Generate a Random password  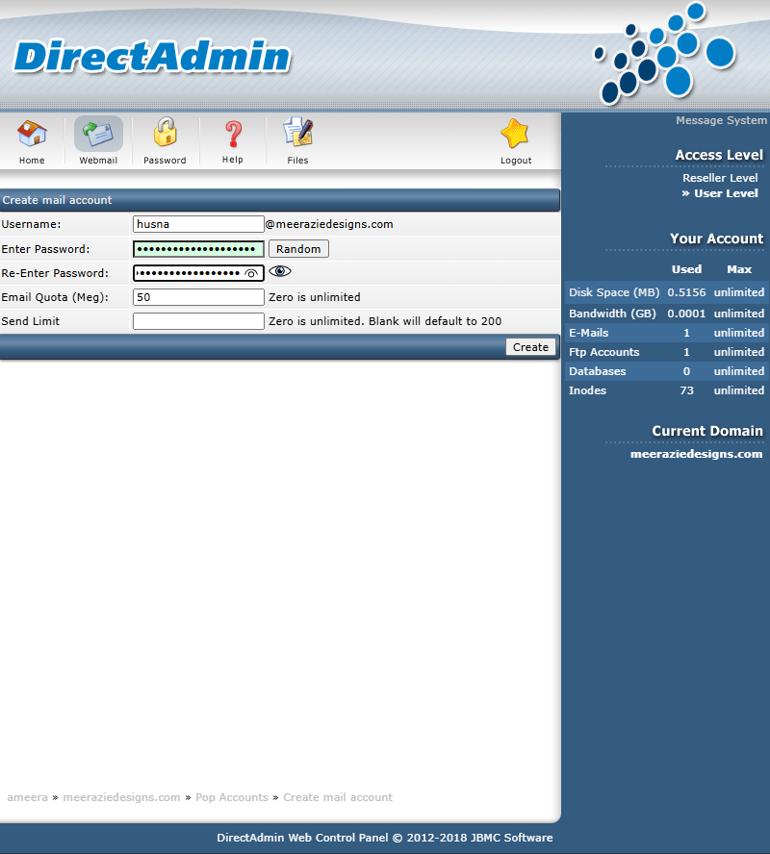[x=298, y=249]
